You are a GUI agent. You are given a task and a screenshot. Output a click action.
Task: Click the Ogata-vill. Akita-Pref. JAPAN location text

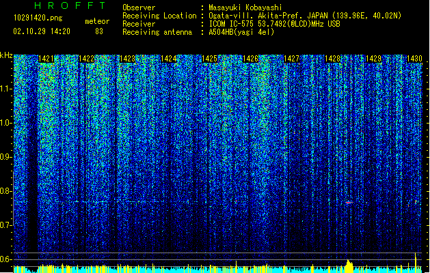[305, 16]
